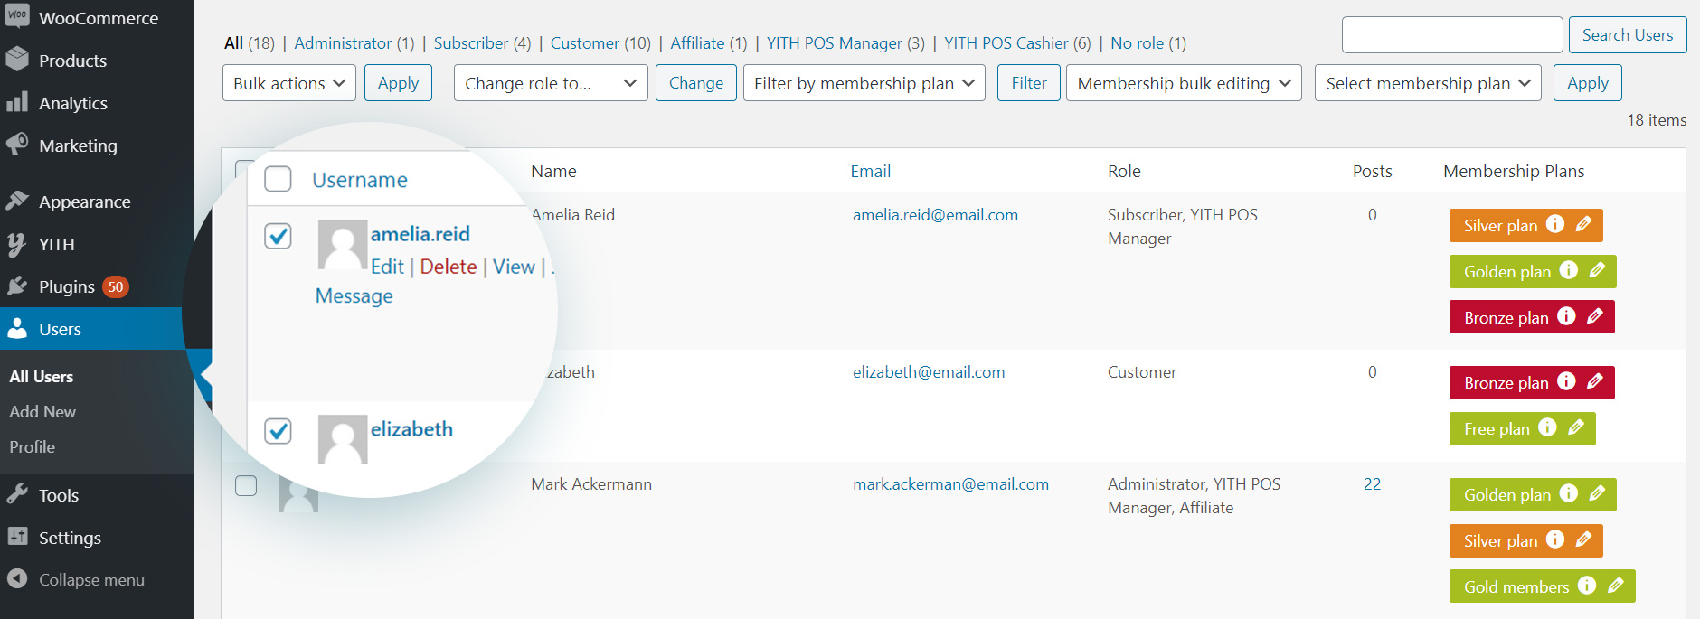The height and width of the screenshot is (619, 1700).
Task: Show info for Amelia Reid's Bronze plan
Action: [1567, 316]
